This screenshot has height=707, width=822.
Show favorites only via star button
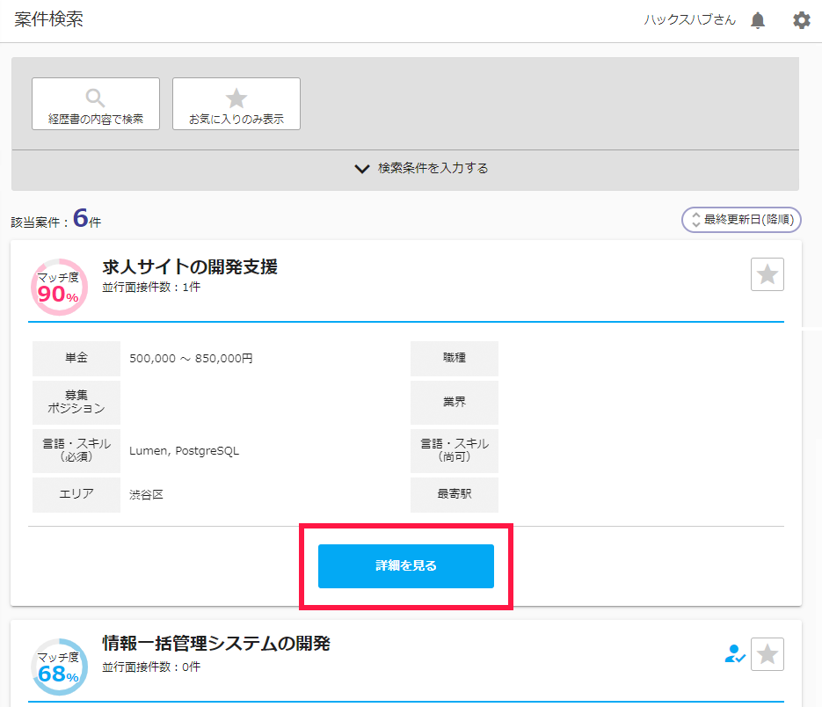pos(236,104)
